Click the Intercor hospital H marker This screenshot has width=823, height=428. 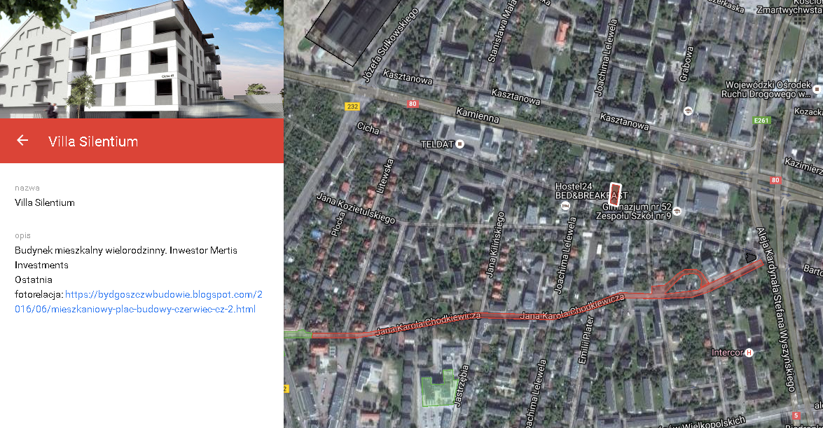749,352
